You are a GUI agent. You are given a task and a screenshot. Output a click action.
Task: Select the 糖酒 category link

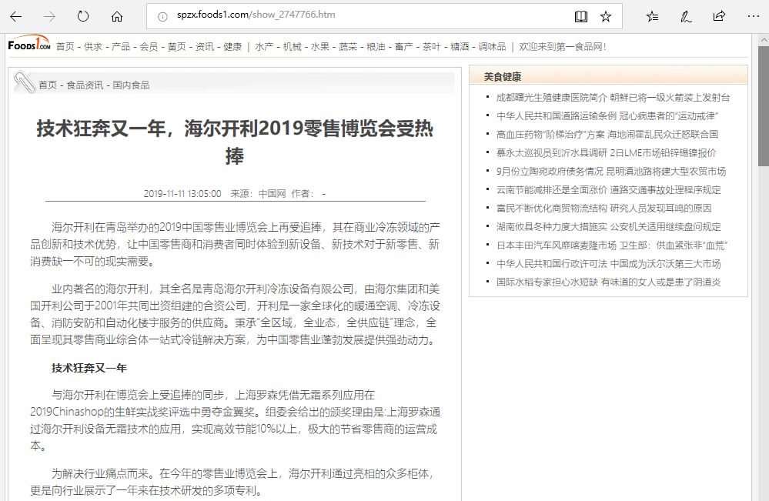pos(460,47)
